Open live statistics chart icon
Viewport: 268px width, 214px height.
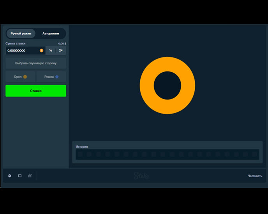(30, 176)
